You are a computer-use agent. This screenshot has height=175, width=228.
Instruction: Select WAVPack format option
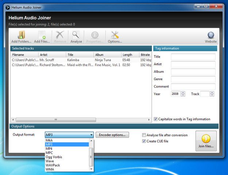point(67,165)
